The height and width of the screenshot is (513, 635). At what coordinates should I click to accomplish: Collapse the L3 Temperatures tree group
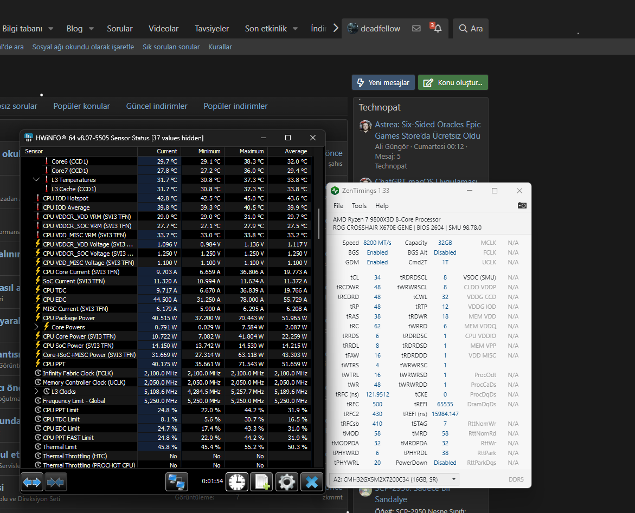(36, 179)
